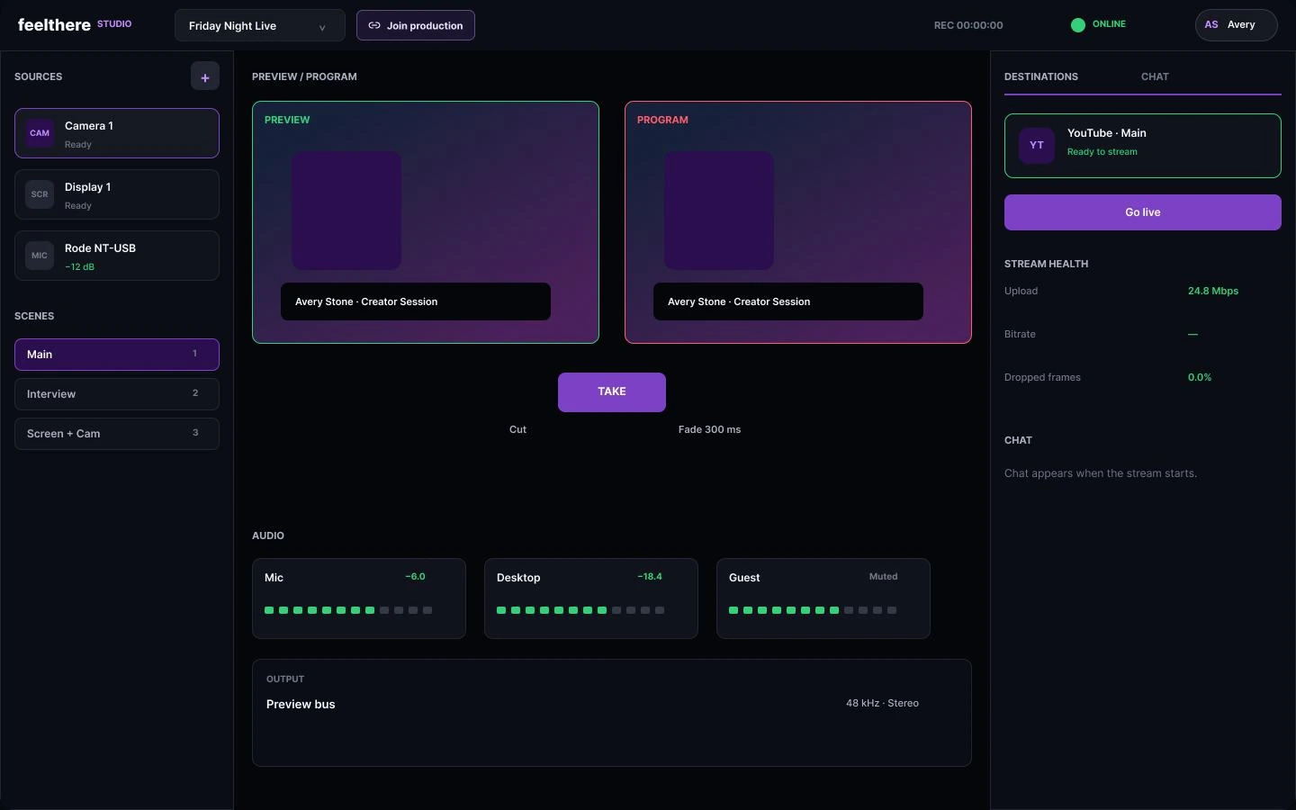
Task: Click the Rode NT-USB −12 dB reading
Action: tap(79, 267)
